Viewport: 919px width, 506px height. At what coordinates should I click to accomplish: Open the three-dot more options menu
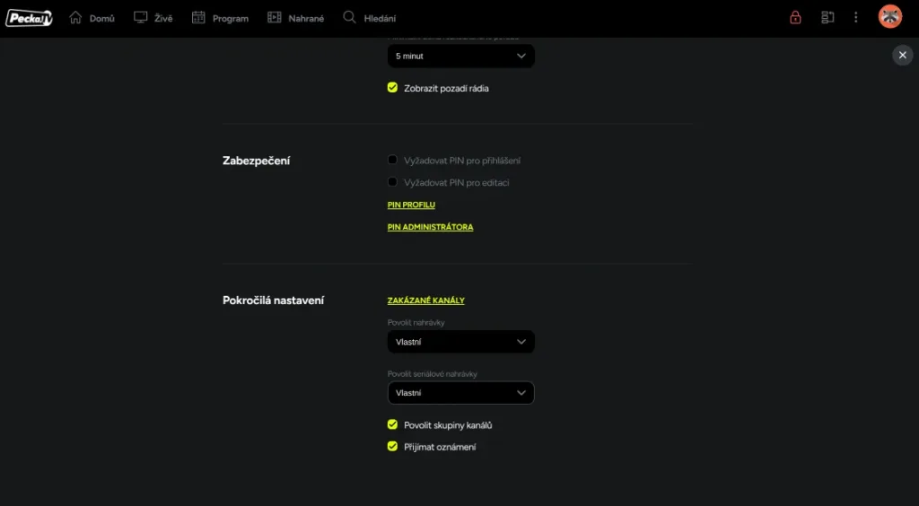pos(856,17)
